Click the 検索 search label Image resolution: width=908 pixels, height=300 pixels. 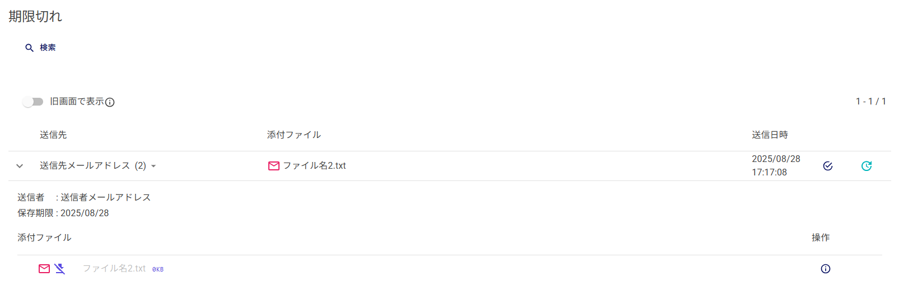pyautogui.click(x=48, y=47)
